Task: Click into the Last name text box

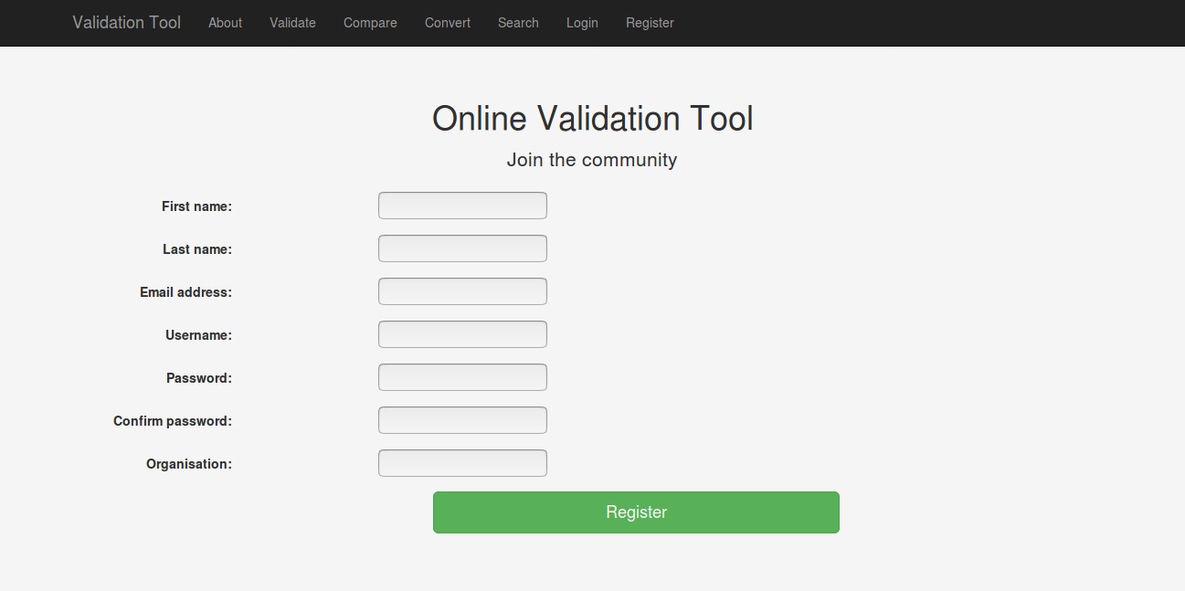Action: 462,248
